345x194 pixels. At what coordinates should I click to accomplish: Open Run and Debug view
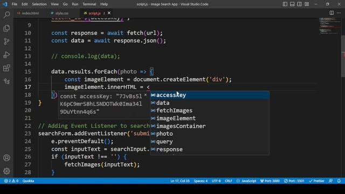click(6, 55)
